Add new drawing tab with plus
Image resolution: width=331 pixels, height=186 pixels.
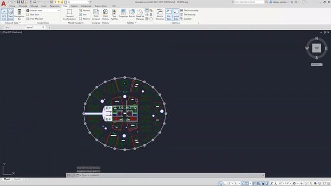(49, 27)
